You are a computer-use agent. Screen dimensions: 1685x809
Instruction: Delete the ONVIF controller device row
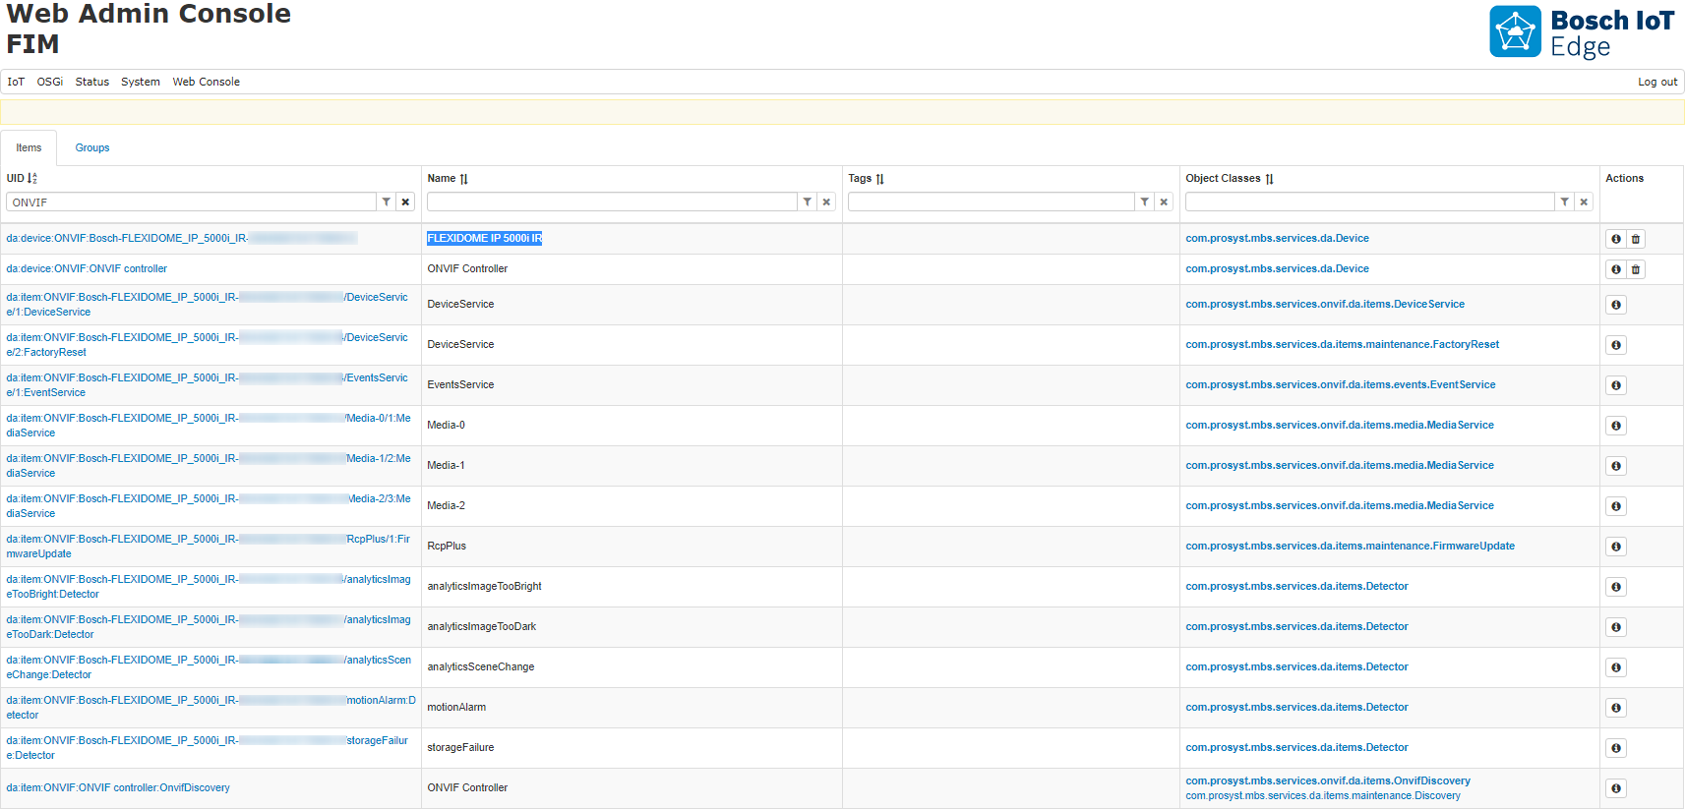point(1636,269)
